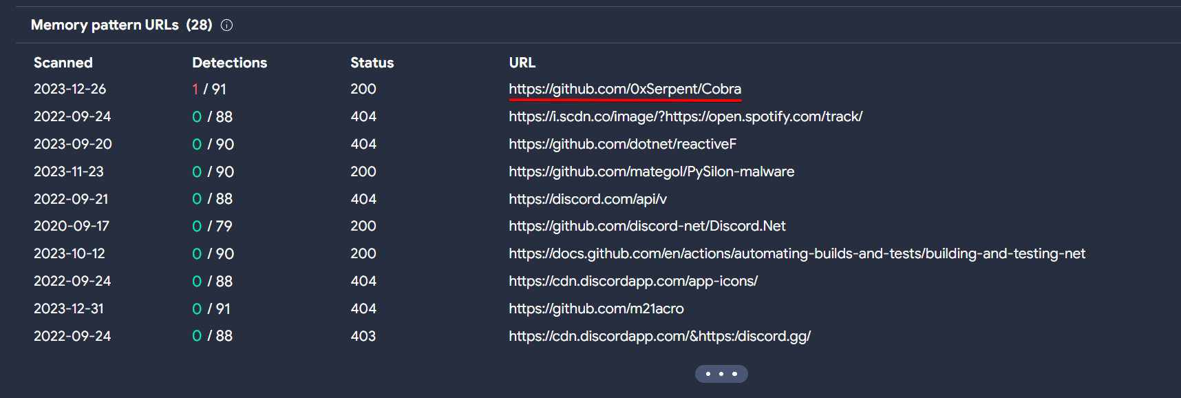The height and width of the screenshot is (398, 1181).
Task: Open the i.scdn.co spotify track URL
Action: (685, 116)
